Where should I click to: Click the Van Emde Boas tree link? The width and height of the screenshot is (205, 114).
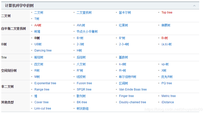(133, 89)
